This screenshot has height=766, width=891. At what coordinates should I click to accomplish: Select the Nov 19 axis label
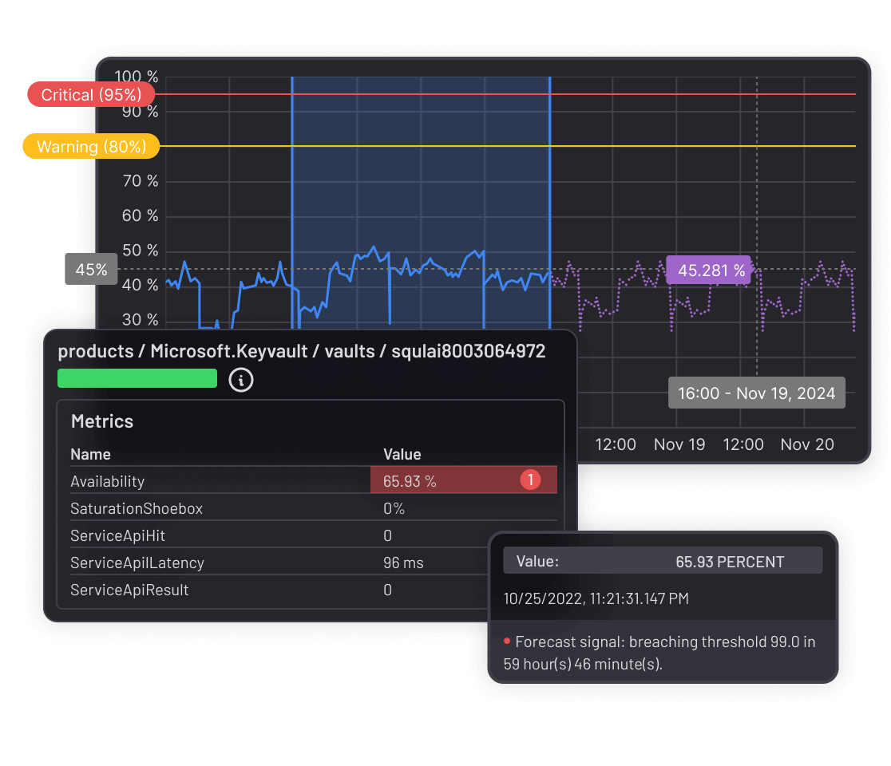coord(679,444)
